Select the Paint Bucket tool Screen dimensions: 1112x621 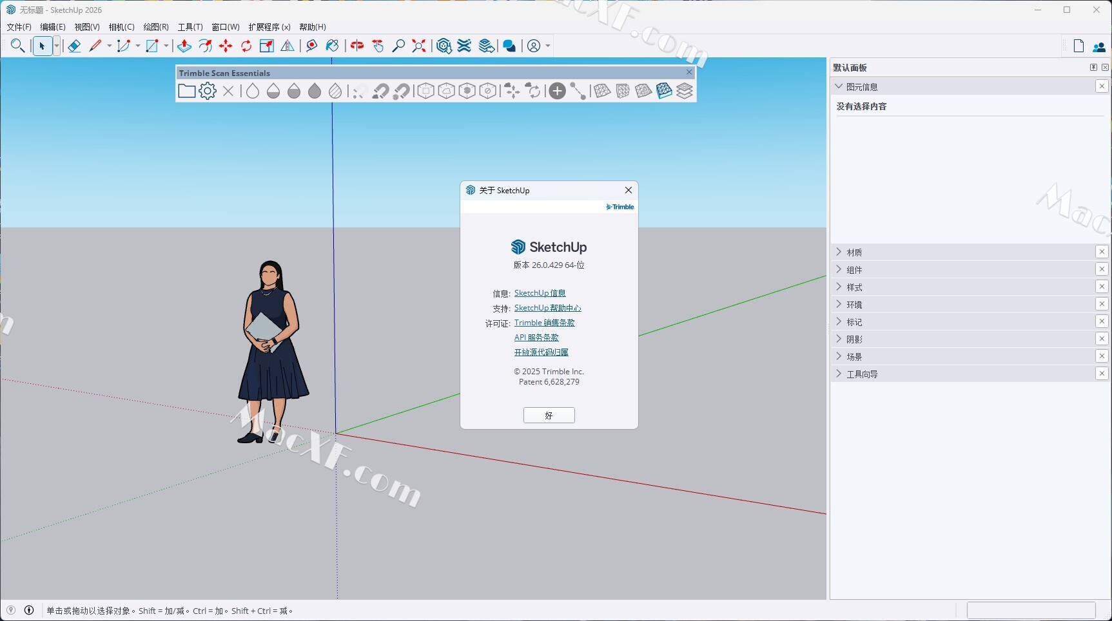(x=333, y=46)
